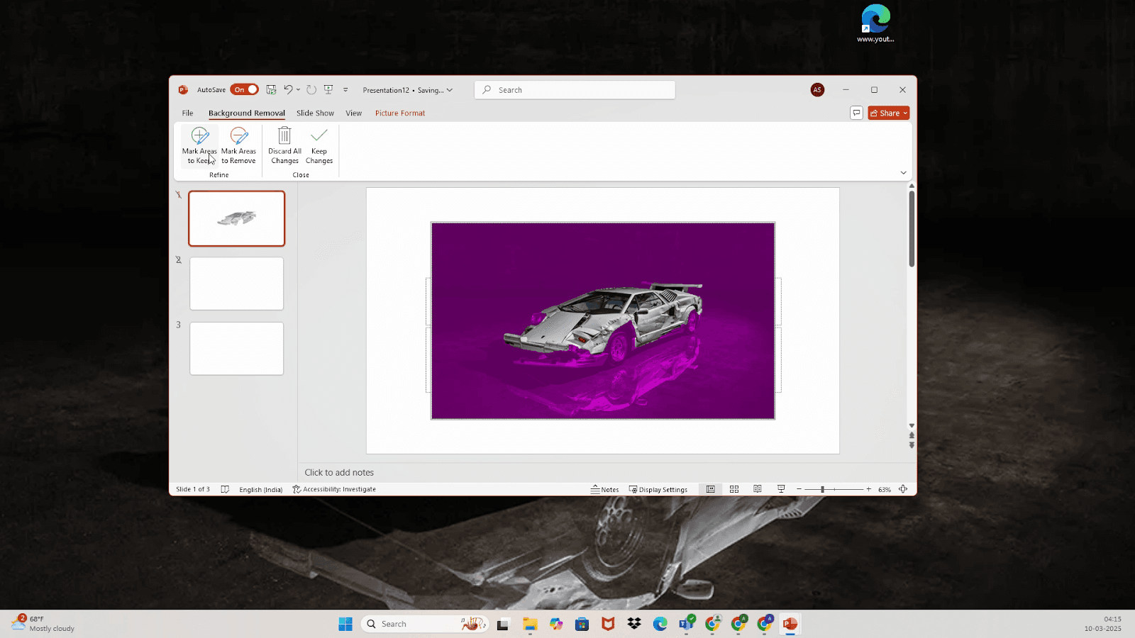Select Mark Areas to Keep tool

click(x=199, y=146)
